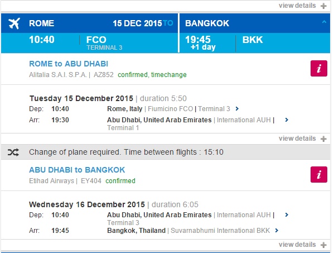The image size is (334, 253).
Task: Expand Abu Dhabi arrival airport arrow
Action: pyautogui.click(x=287, y=120)
